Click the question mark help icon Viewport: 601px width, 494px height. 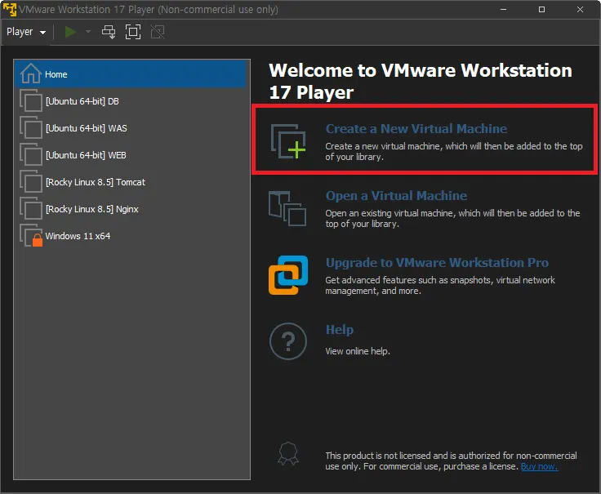288,341
